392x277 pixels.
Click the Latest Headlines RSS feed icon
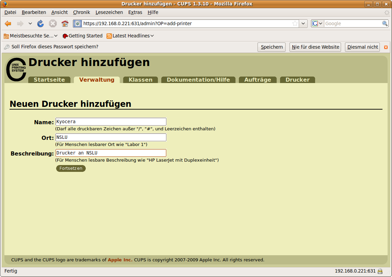click(x=109, y=36)
